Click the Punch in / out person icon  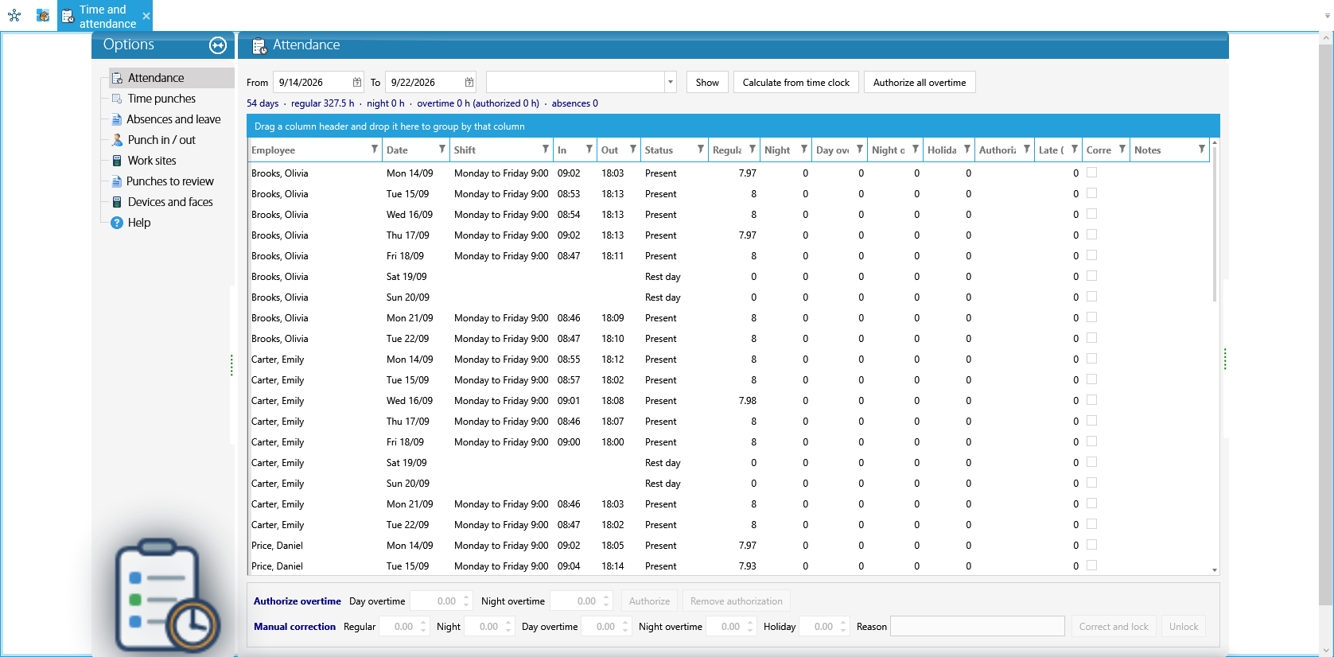(x=117, y=140)
